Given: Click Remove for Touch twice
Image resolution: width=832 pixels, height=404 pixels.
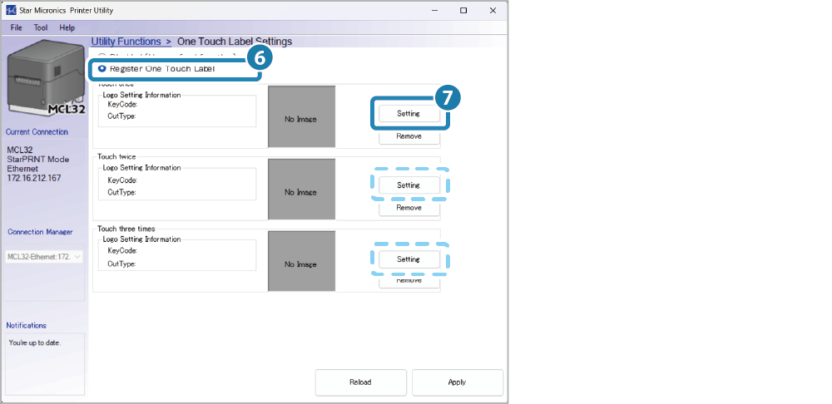Looking at the screenshot, I should coord(409,208).
